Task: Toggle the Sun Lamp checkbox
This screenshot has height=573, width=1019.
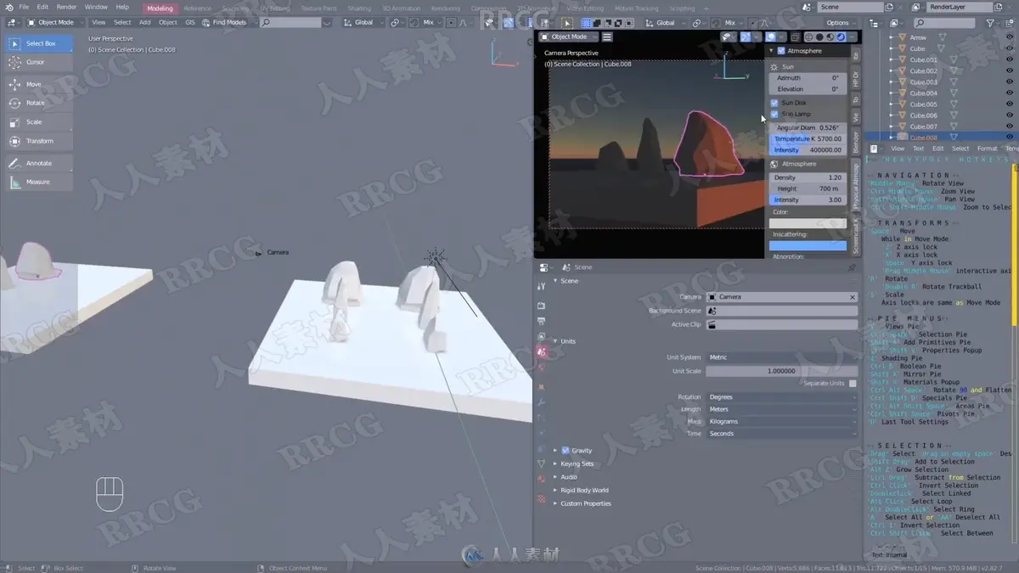Action: tap(774, 114)
